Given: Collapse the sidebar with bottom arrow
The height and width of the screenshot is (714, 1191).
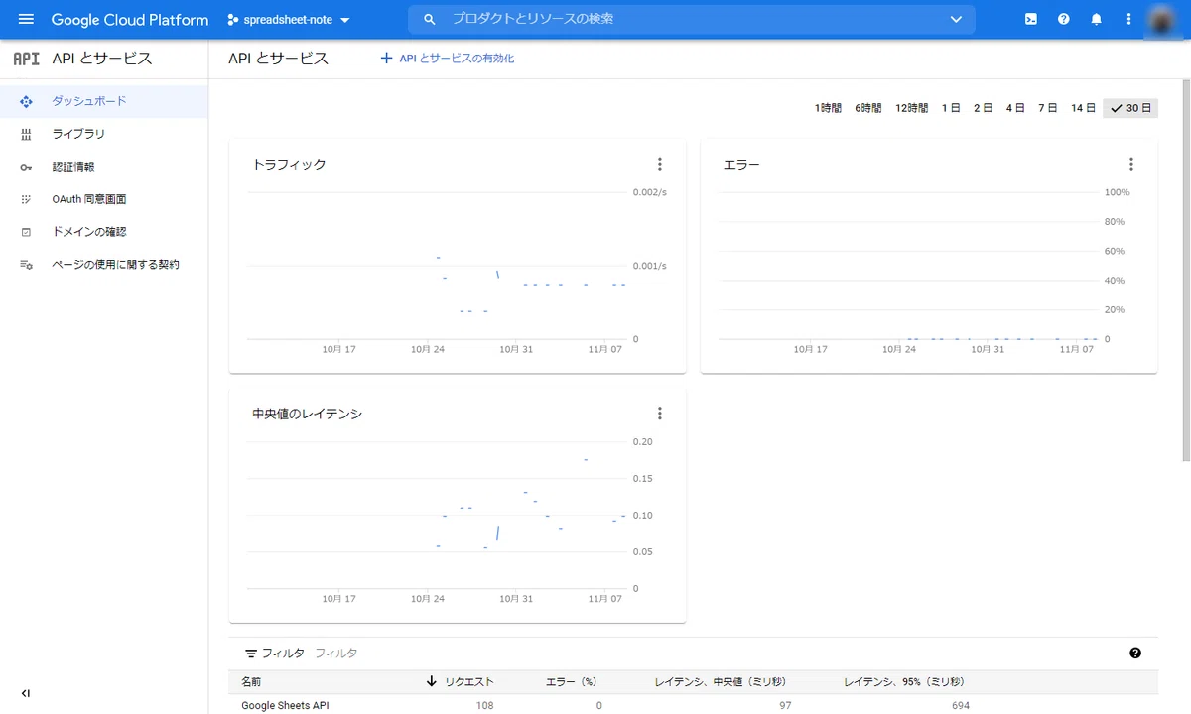Looking at the screenshot, I should pos(26,693).
